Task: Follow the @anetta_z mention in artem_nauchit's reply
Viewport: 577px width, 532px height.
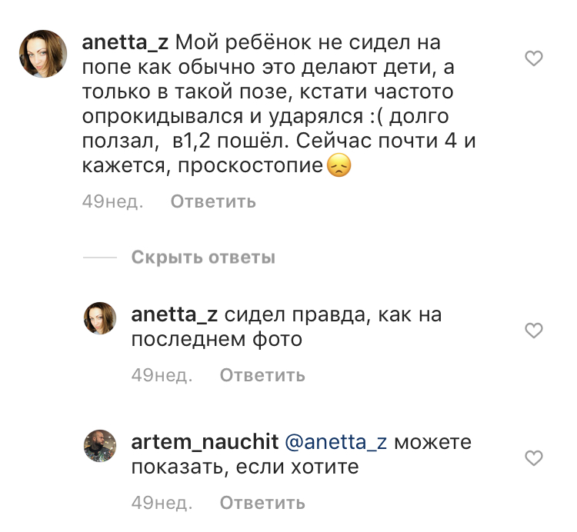Action: point(335,444)
